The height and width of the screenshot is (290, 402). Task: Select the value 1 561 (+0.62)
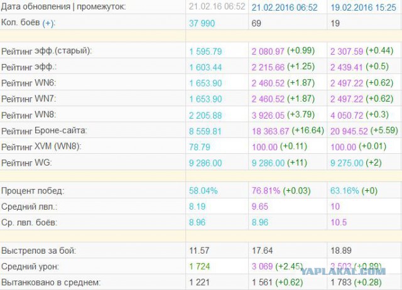click(277, 282)
